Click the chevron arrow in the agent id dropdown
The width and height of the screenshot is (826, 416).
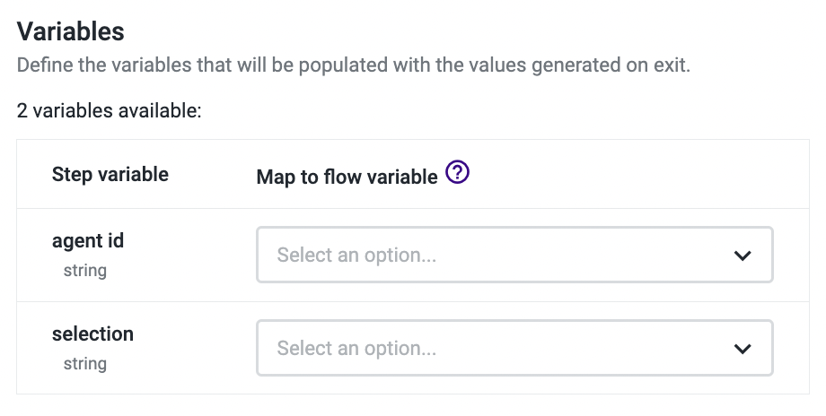click(742, 256)
